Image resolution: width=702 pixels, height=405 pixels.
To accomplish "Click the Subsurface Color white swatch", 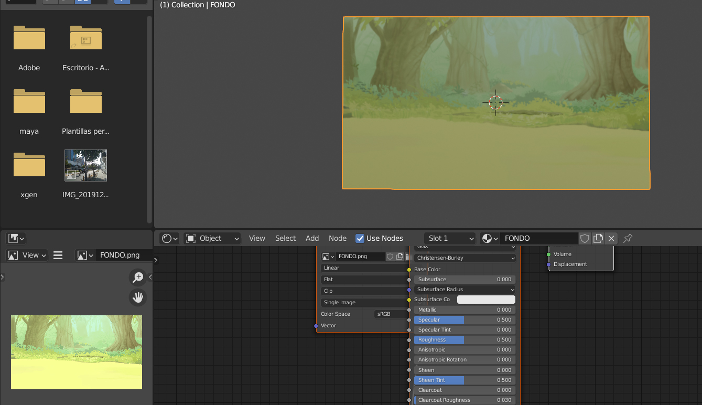I will (x=486, y=300).
